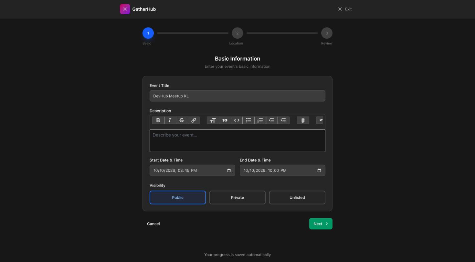Screen dimensions: 475x262
Task: Click the Start Date & Time field
Action: pyautogui.click(x=192, y=170)
